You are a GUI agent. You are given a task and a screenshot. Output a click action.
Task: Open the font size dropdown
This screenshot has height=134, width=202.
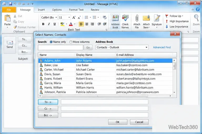click(69, 18)
